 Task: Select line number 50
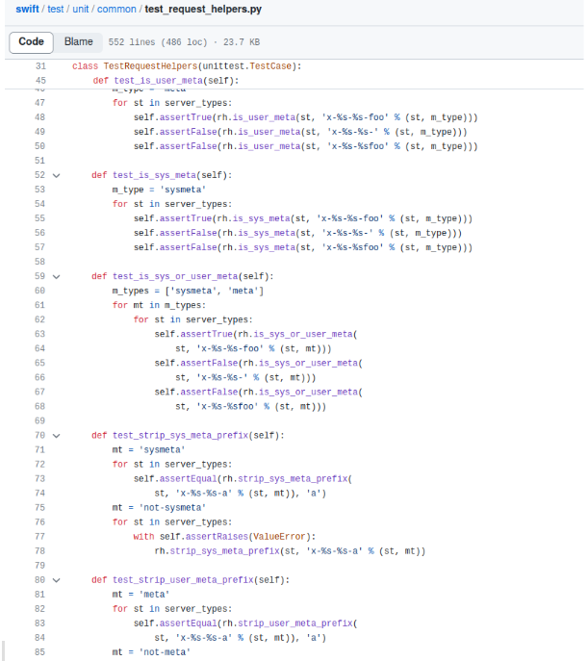tap(39, 146)
